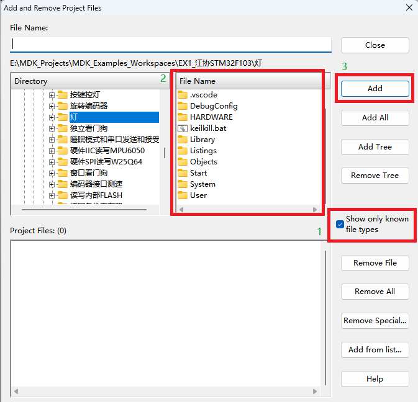Select the 读写内部FLASH directory name
Viewport: 418px width, 402px height.
pos(96,195)
